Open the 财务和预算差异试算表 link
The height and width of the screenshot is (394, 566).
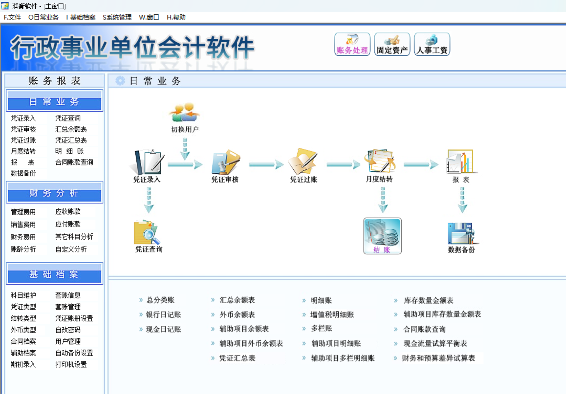coord(438,358)
